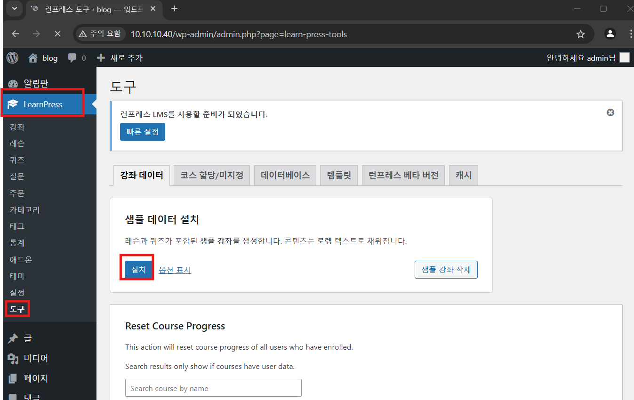Open the LearnPress graduation cap menu
The height and width of the screenshot is (400, 634).
click(13, 104)
